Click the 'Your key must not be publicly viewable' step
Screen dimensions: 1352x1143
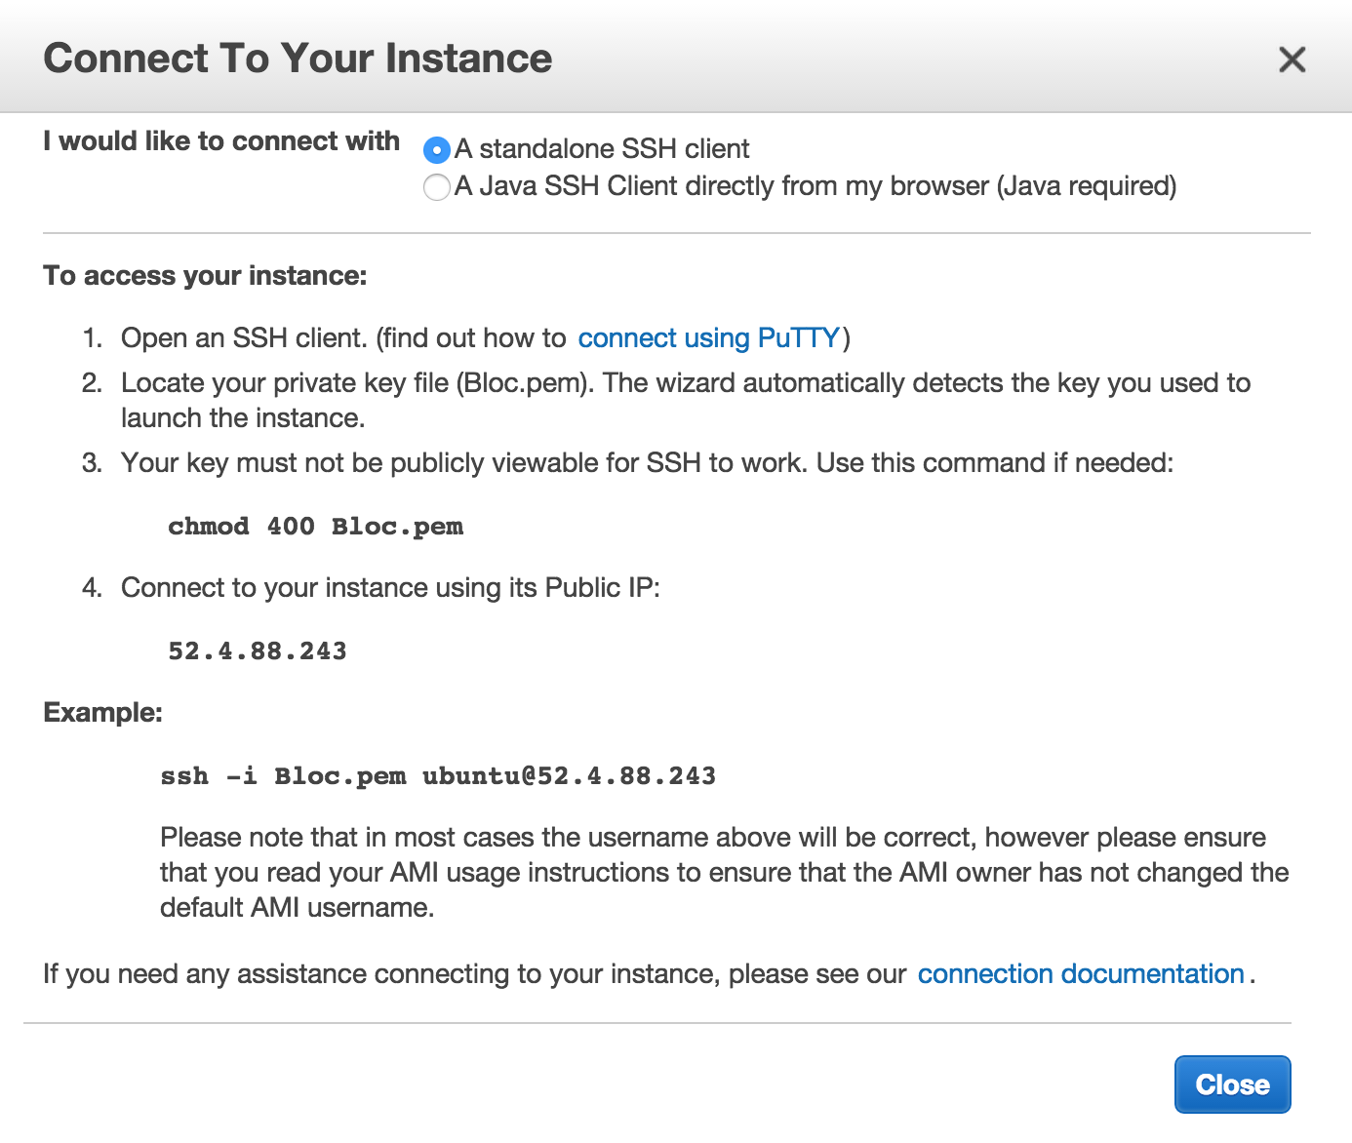coord(646,463)
